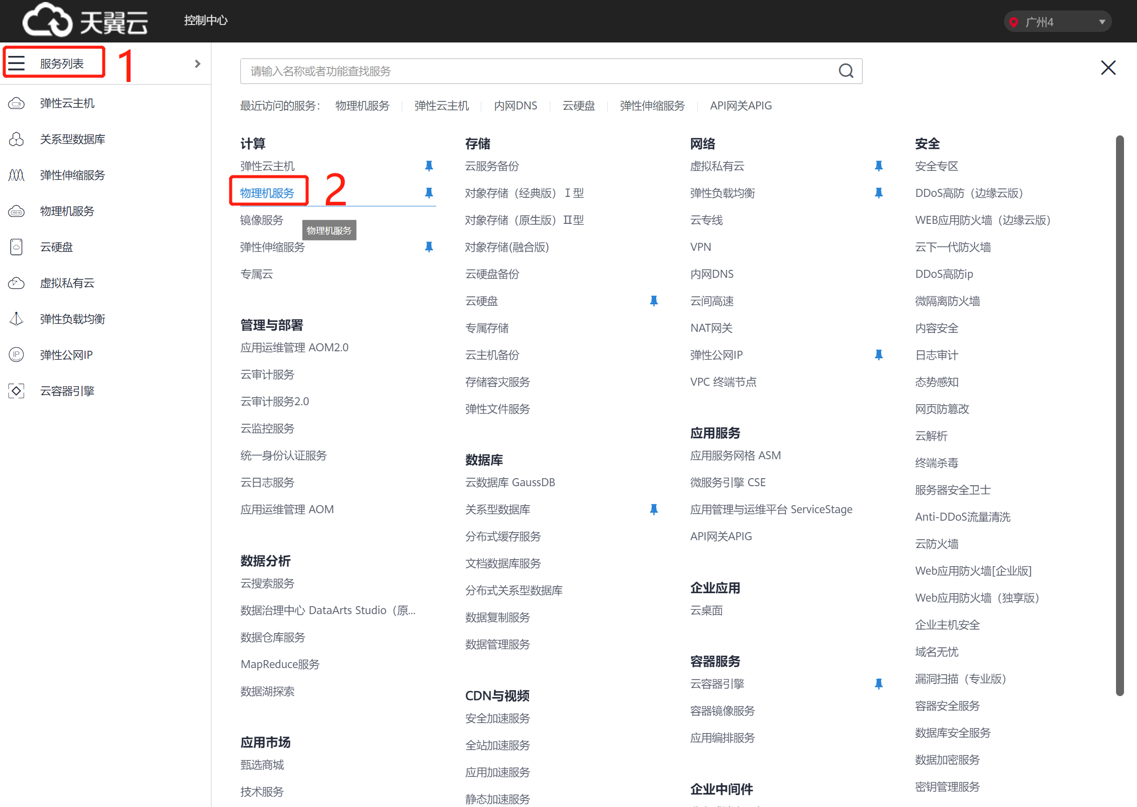This screenshot has height=807, width=1137.
Task: Click the 关系型数据库 sidebar icon
Action: point(16,139)
